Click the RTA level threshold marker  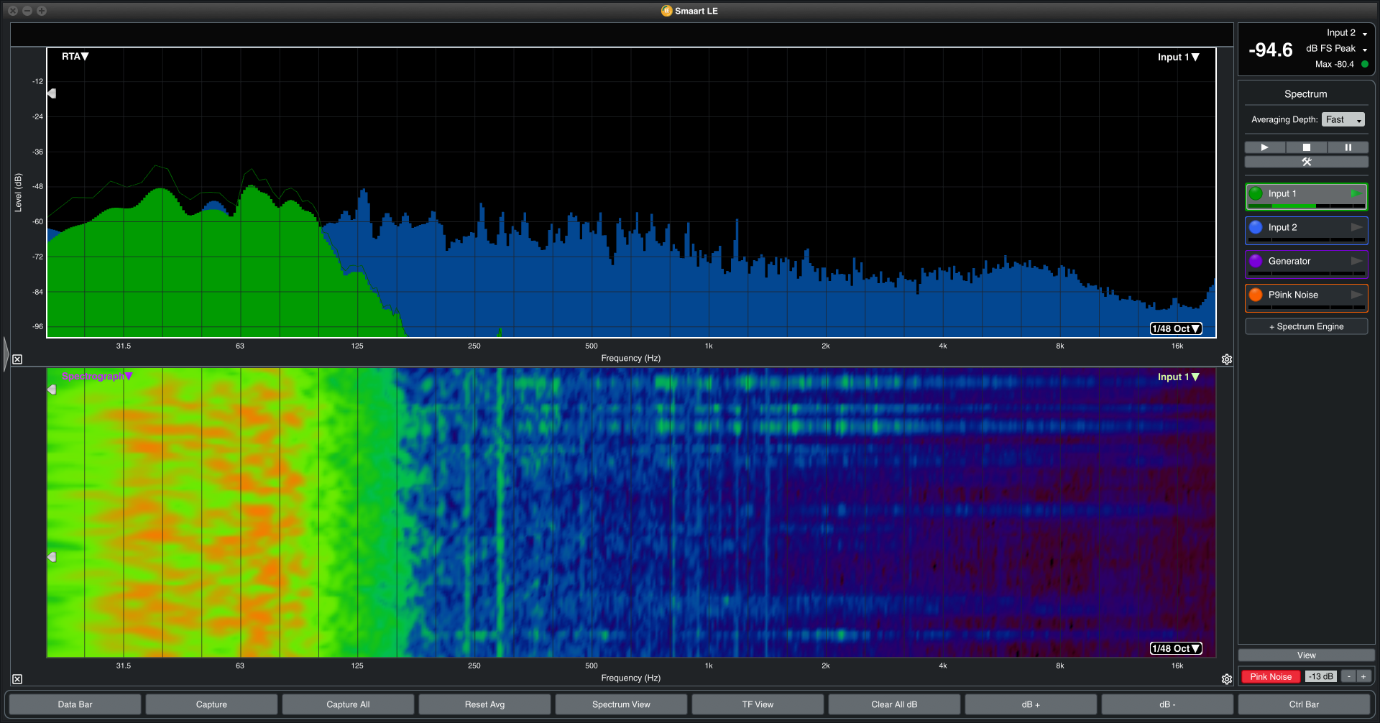point(52,93)
